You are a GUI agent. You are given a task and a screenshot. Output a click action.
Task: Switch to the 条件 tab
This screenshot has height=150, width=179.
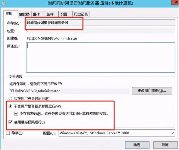pos(52,14)
